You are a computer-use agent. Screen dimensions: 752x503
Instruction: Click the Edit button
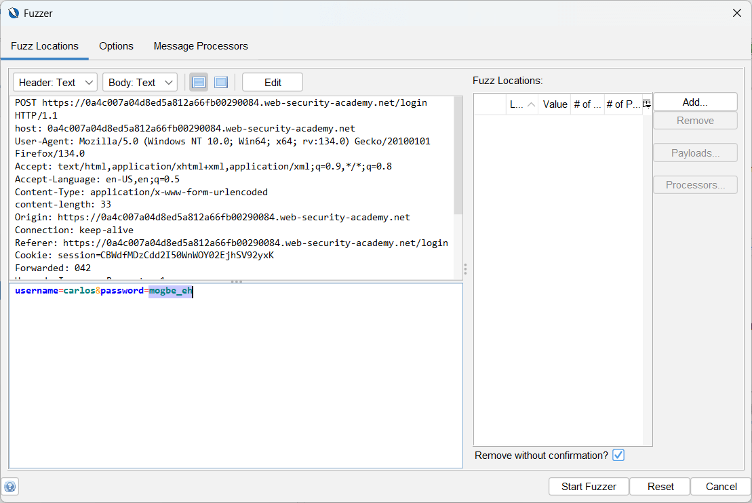pos(273,82)
